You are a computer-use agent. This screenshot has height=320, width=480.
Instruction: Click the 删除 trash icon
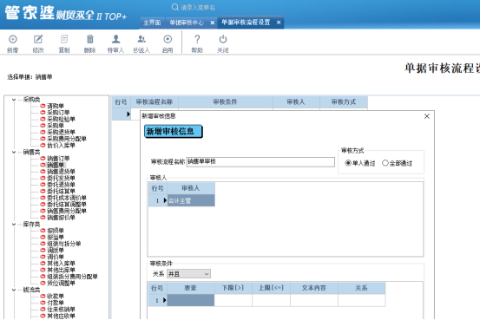[89, 40]
